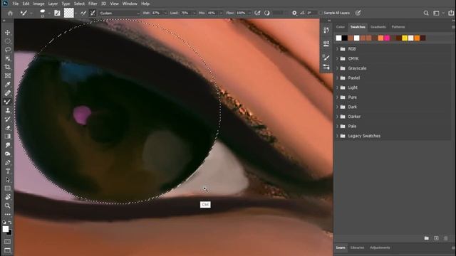The width and height of the screenshot is (456, 256).
Task: Switch to the Patterns tab
Action: pyautogui.click(x=398, y=27)
